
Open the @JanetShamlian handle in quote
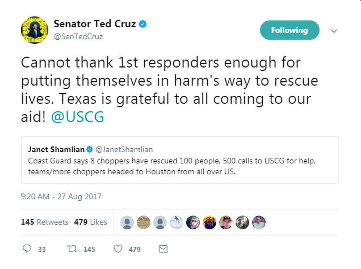(x=124, y=149)
